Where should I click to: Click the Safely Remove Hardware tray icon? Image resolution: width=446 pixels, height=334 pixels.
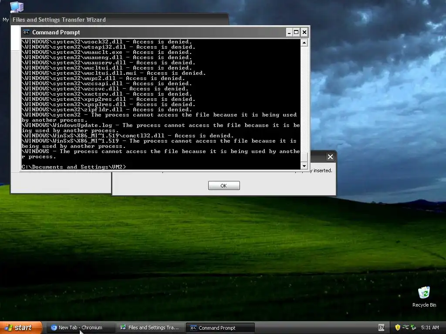pos(413,327)
